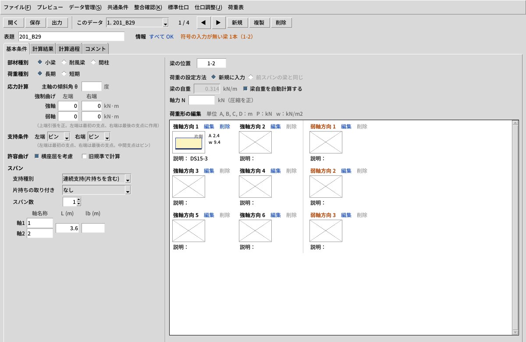Open the 標準仕口 menu

[178, 7]
